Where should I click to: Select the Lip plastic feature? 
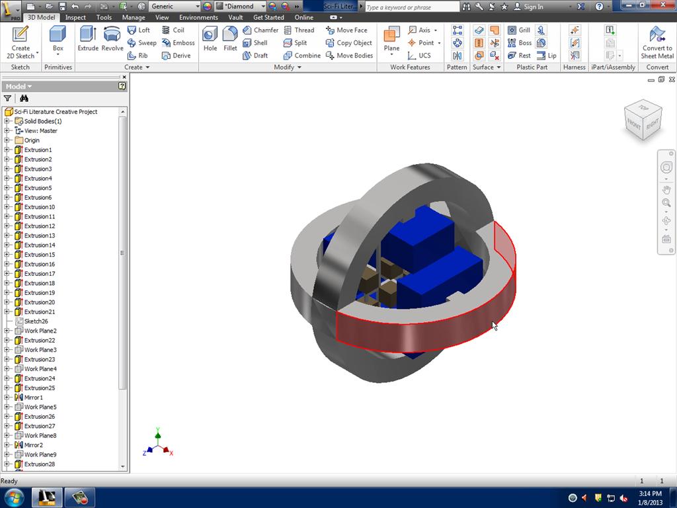pos(547,56)
